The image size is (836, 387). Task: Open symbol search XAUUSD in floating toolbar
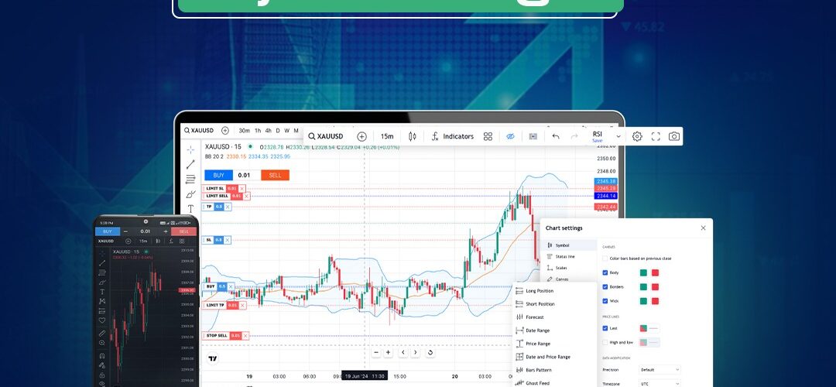click(x=326, y=136)
